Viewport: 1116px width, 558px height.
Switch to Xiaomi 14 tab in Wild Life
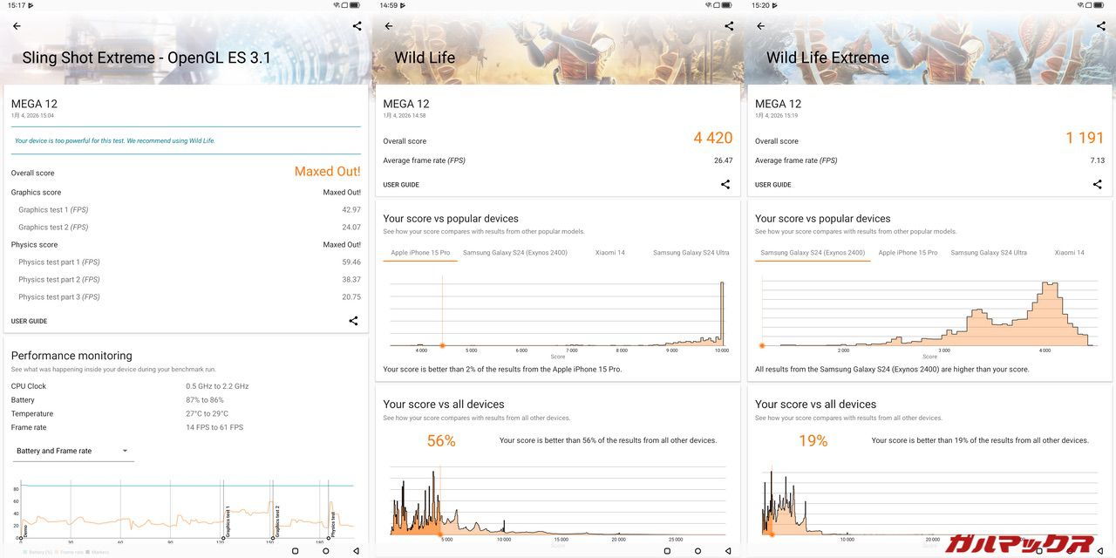point(610,253)
